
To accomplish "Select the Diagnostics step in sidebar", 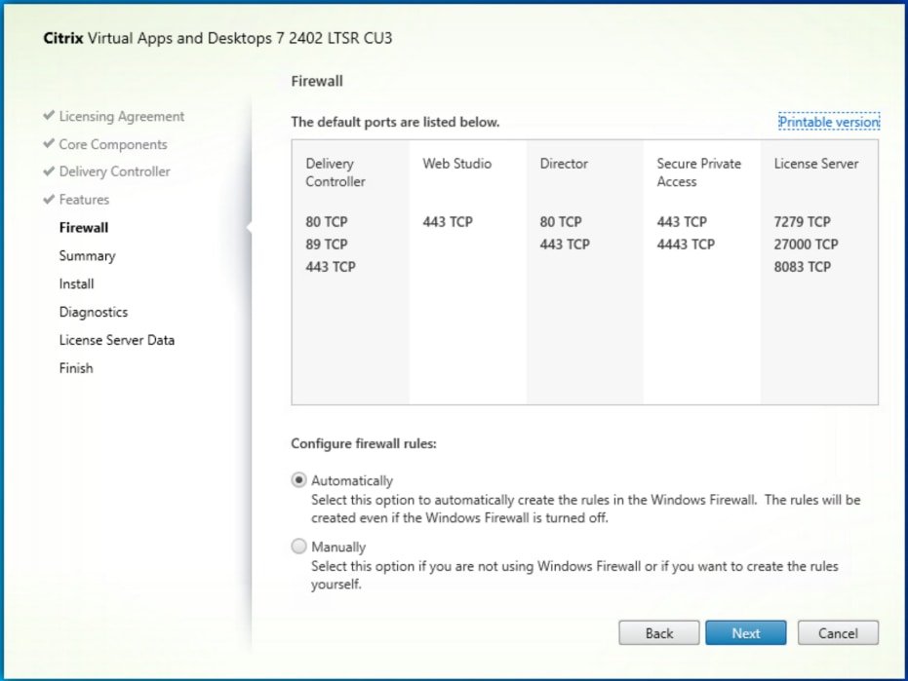I will pos(94,312).
